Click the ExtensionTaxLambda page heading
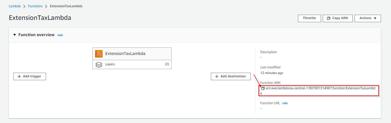 coord(40,18)
